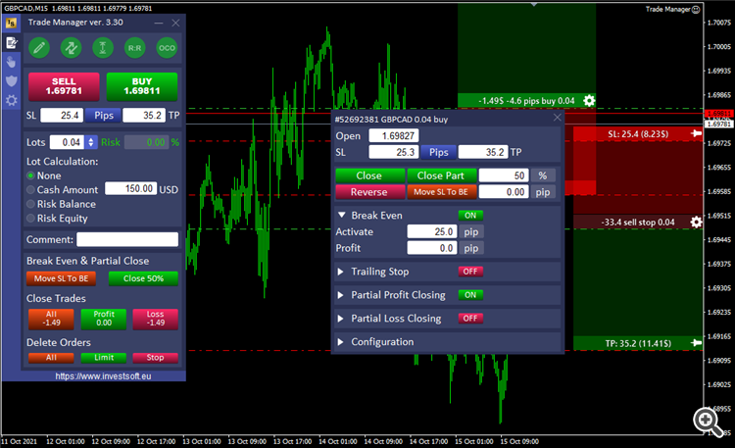Open the shield protection sidebar tab
Viewport: 735px width, 448px height.
click(x=11, y=80)
